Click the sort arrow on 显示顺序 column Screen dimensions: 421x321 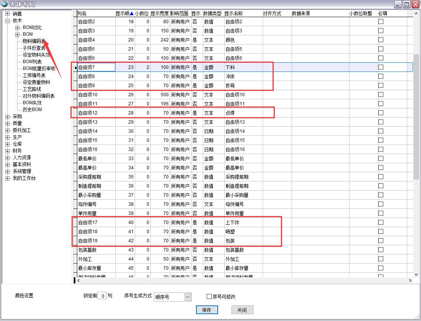pos(132,14)
